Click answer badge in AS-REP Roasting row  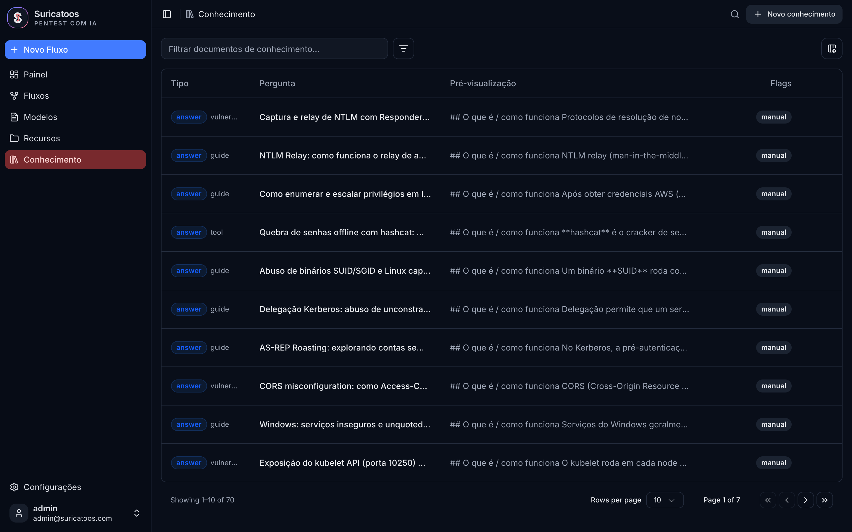pos(189,348)
